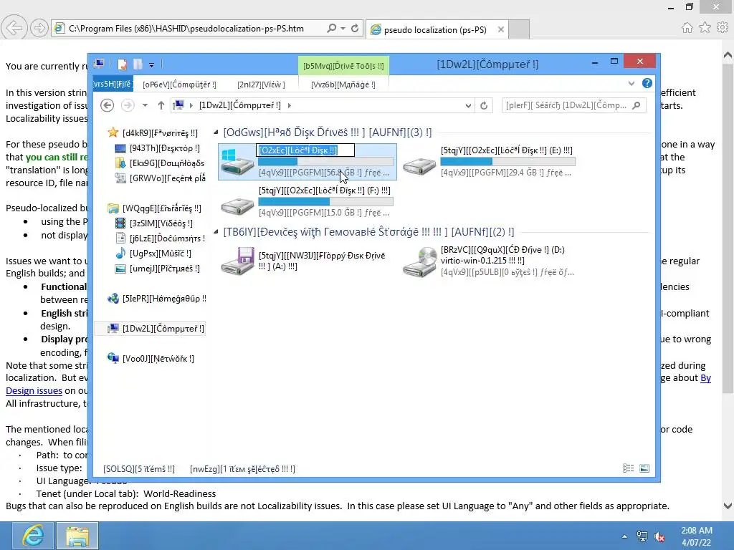Open the Downloads folder icon in sidebar
Image resolution: width=734 pixels, height=550 pixels.
point(120,163)
